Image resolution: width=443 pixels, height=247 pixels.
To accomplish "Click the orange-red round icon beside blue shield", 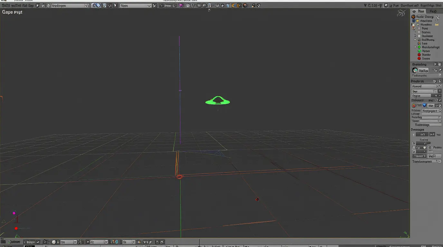I will 414,105.
